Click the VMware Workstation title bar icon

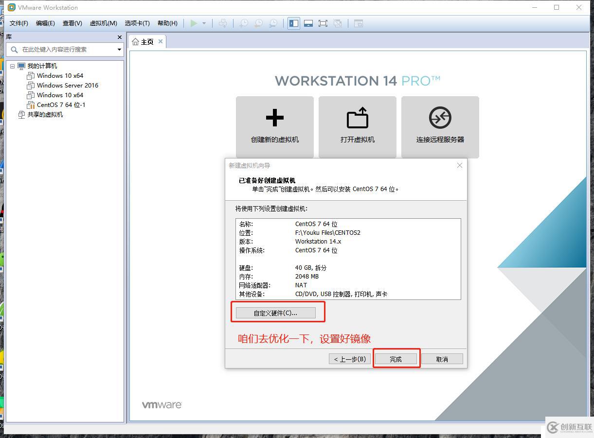coord(12,7)
